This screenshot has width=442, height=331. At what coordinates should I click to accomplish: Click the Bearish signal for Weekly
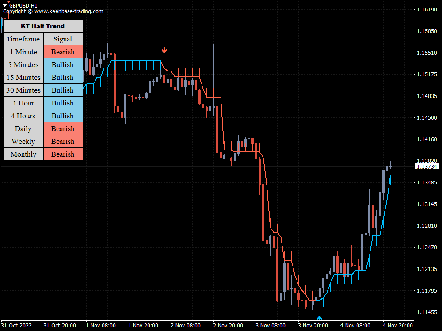point(63,141)
